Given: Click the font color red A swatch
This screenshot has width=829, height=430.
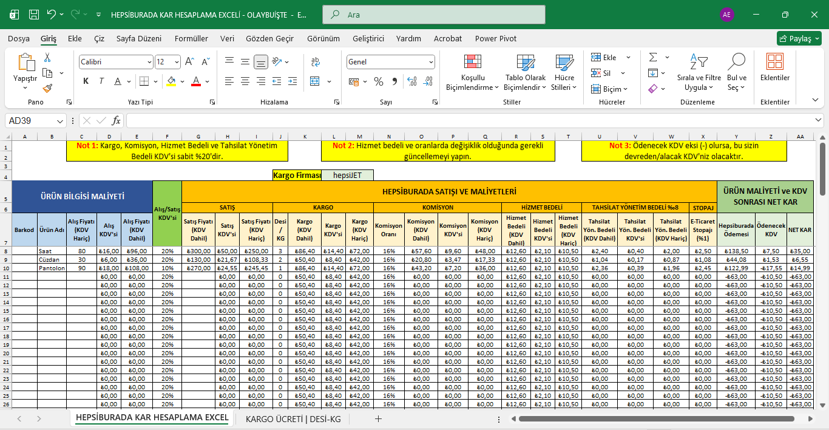Looking at the screenshot, I should [196, 81].
